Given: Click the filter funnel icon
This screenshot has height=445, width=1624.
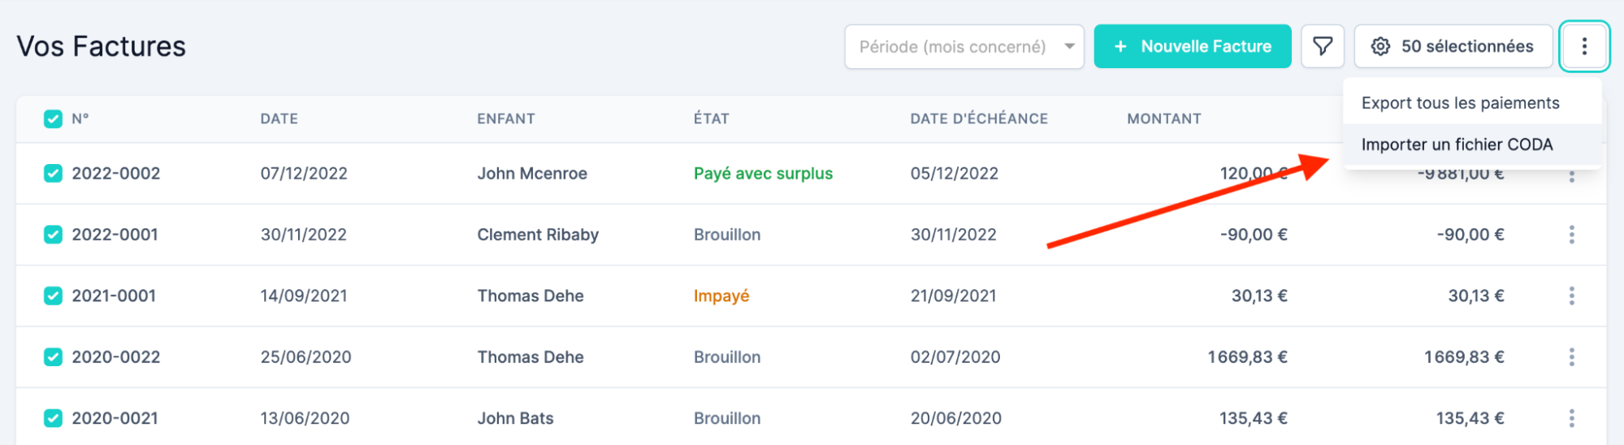Looking at the screenshot, I should [x=1322, y=46].
